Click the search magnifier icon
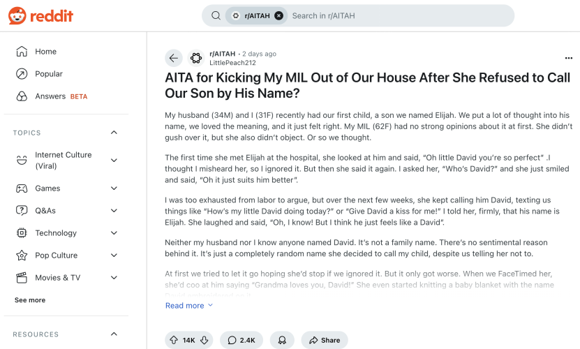 216,15
